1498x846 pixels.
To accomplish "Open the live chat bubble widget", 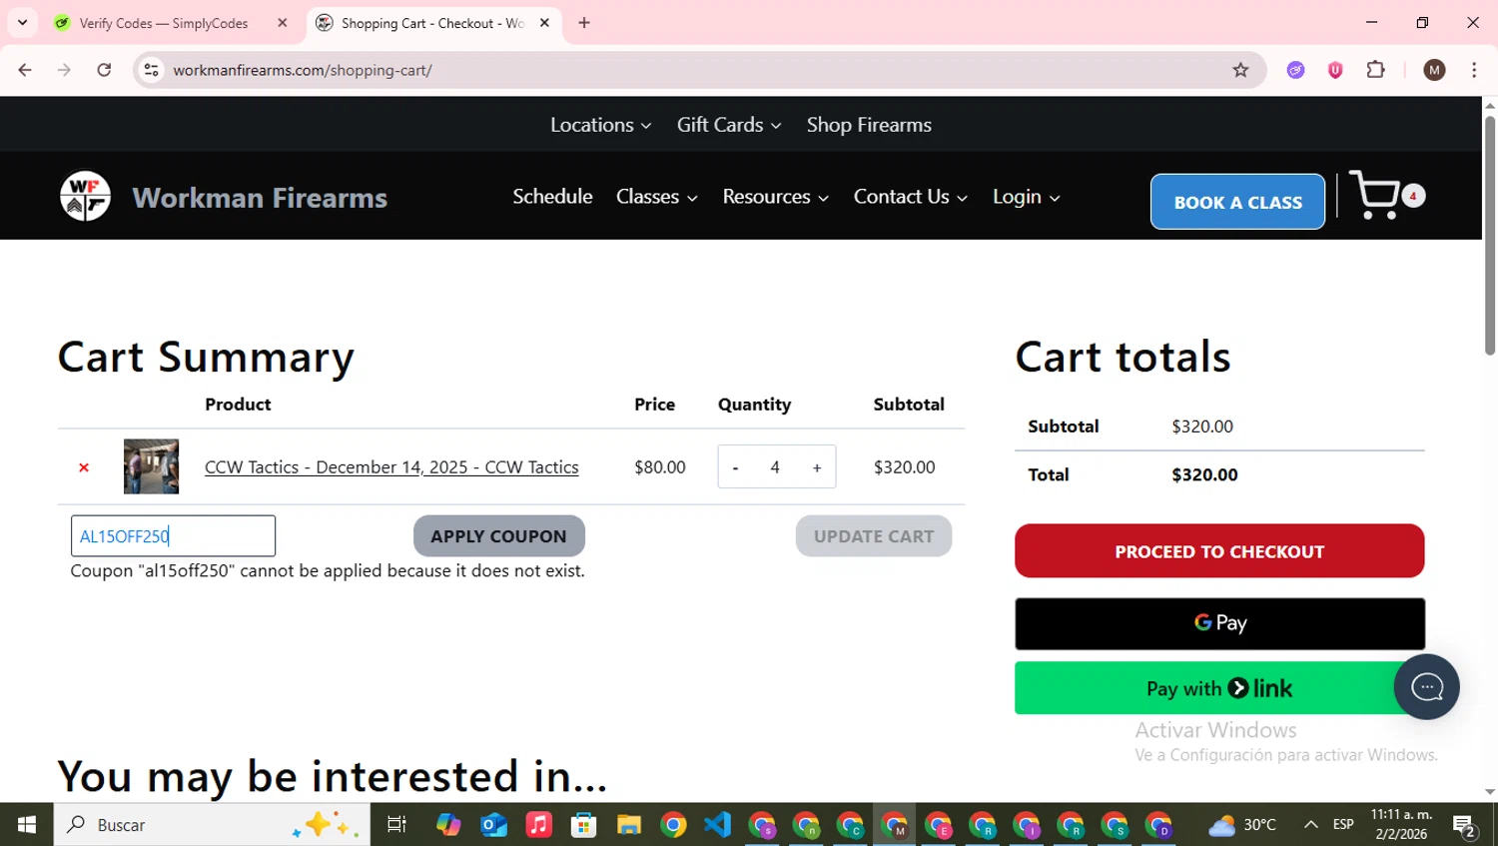I will (1426, 687).
